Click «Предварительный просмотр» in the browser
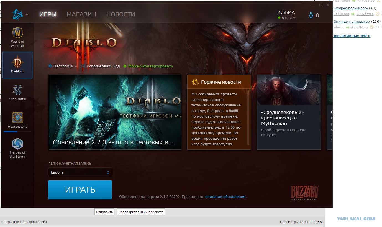The width and height of the screenshot is (382, 227). coord(141,212)
